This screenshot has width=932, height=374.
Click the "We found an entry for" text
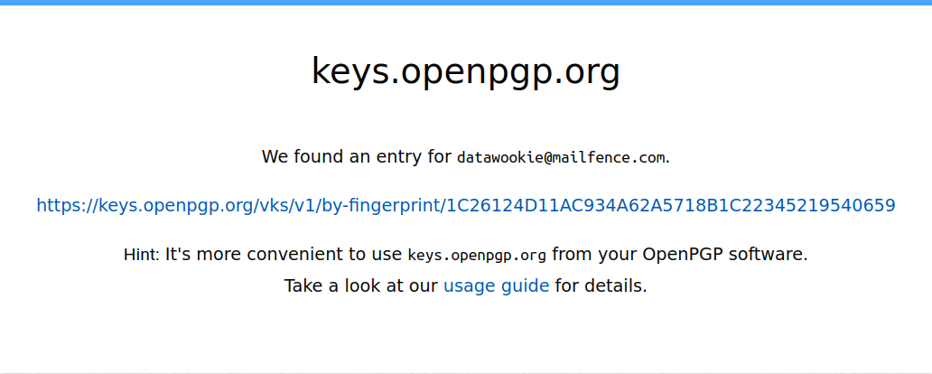356,157
